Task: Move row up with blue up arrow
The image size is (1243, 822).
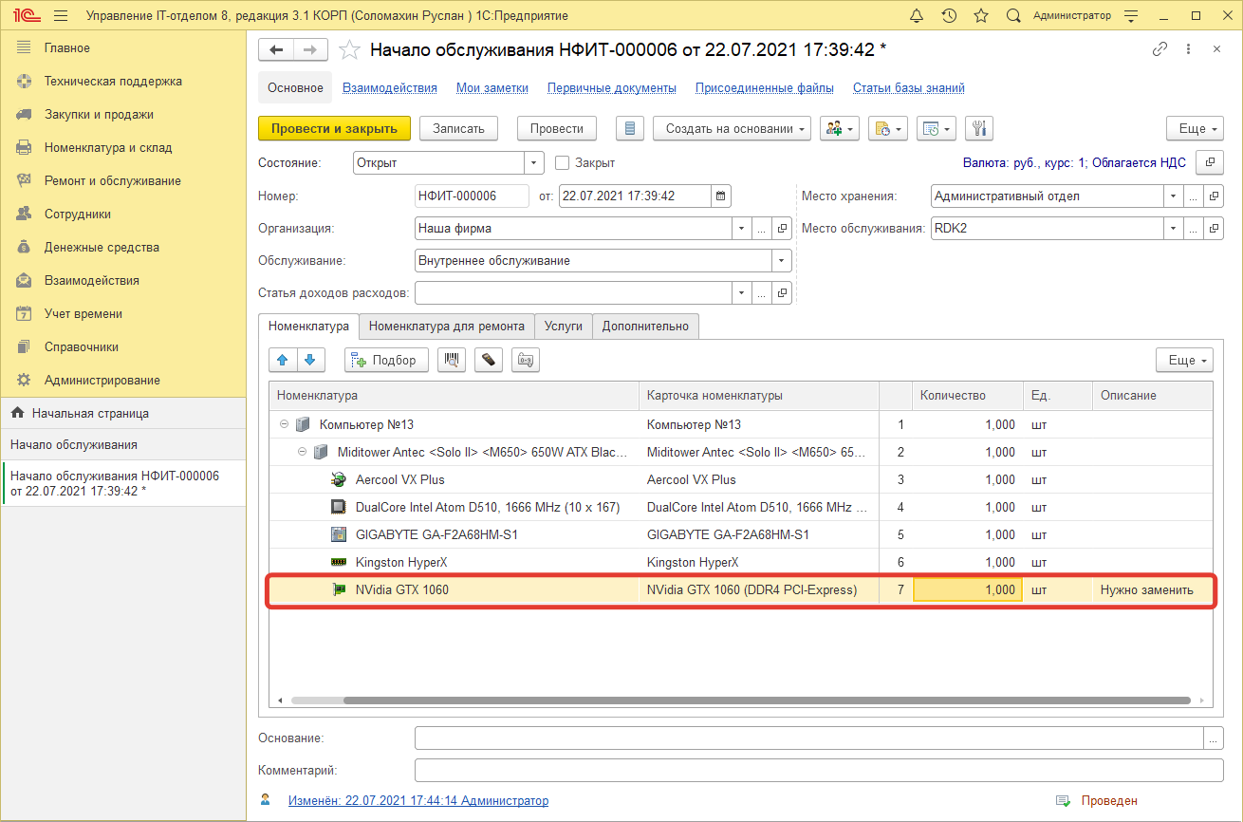Action: pos(283,360)
